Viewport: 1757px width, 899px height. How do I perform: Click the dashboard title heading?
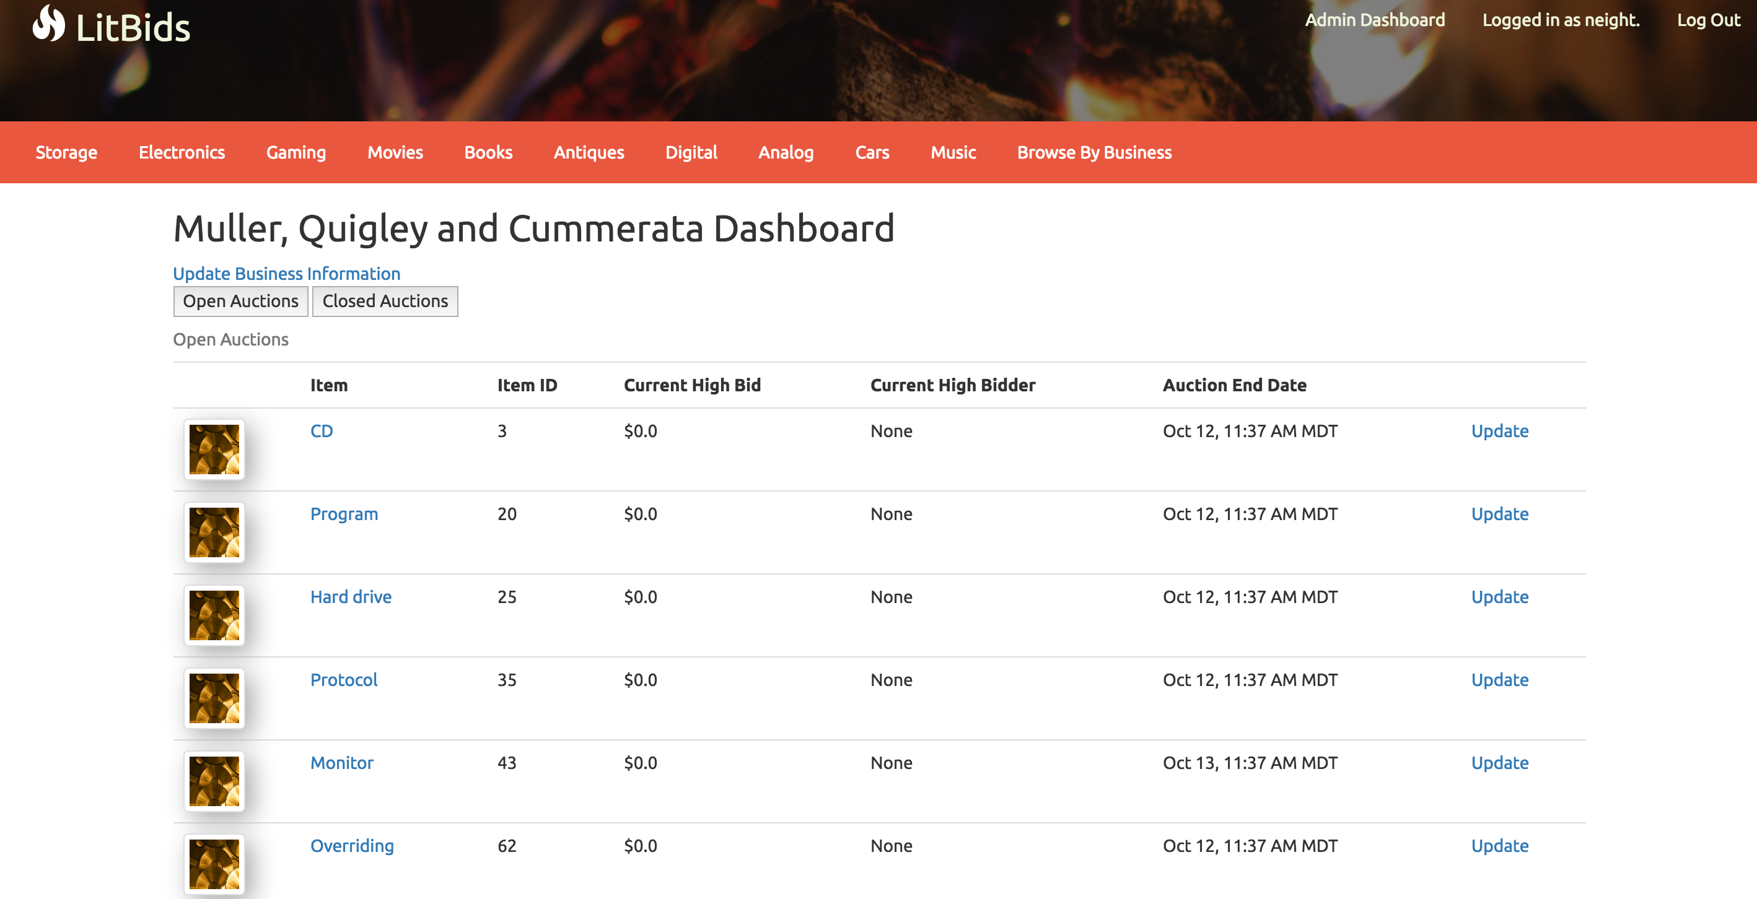pyautogui.click(x=533, y=228)
